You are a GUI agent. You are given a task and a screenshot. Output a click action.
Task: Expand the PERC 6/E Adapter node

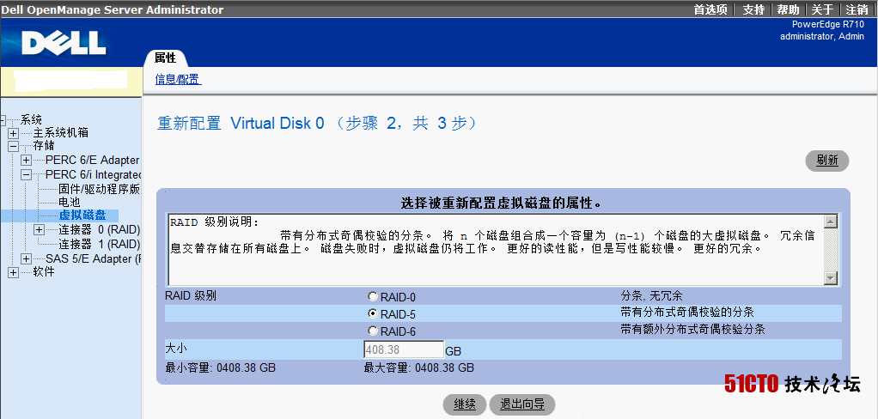[x=27, y=161]
